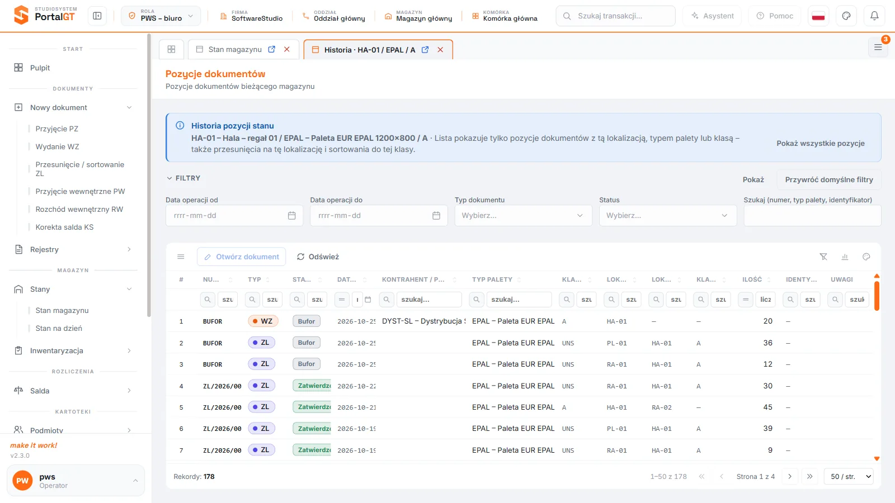Click the Szukaj transakcji search field

point(616,16)
